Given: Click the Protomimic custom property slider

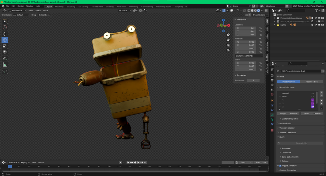Looking at the screenshot, I should coord(253,80).
